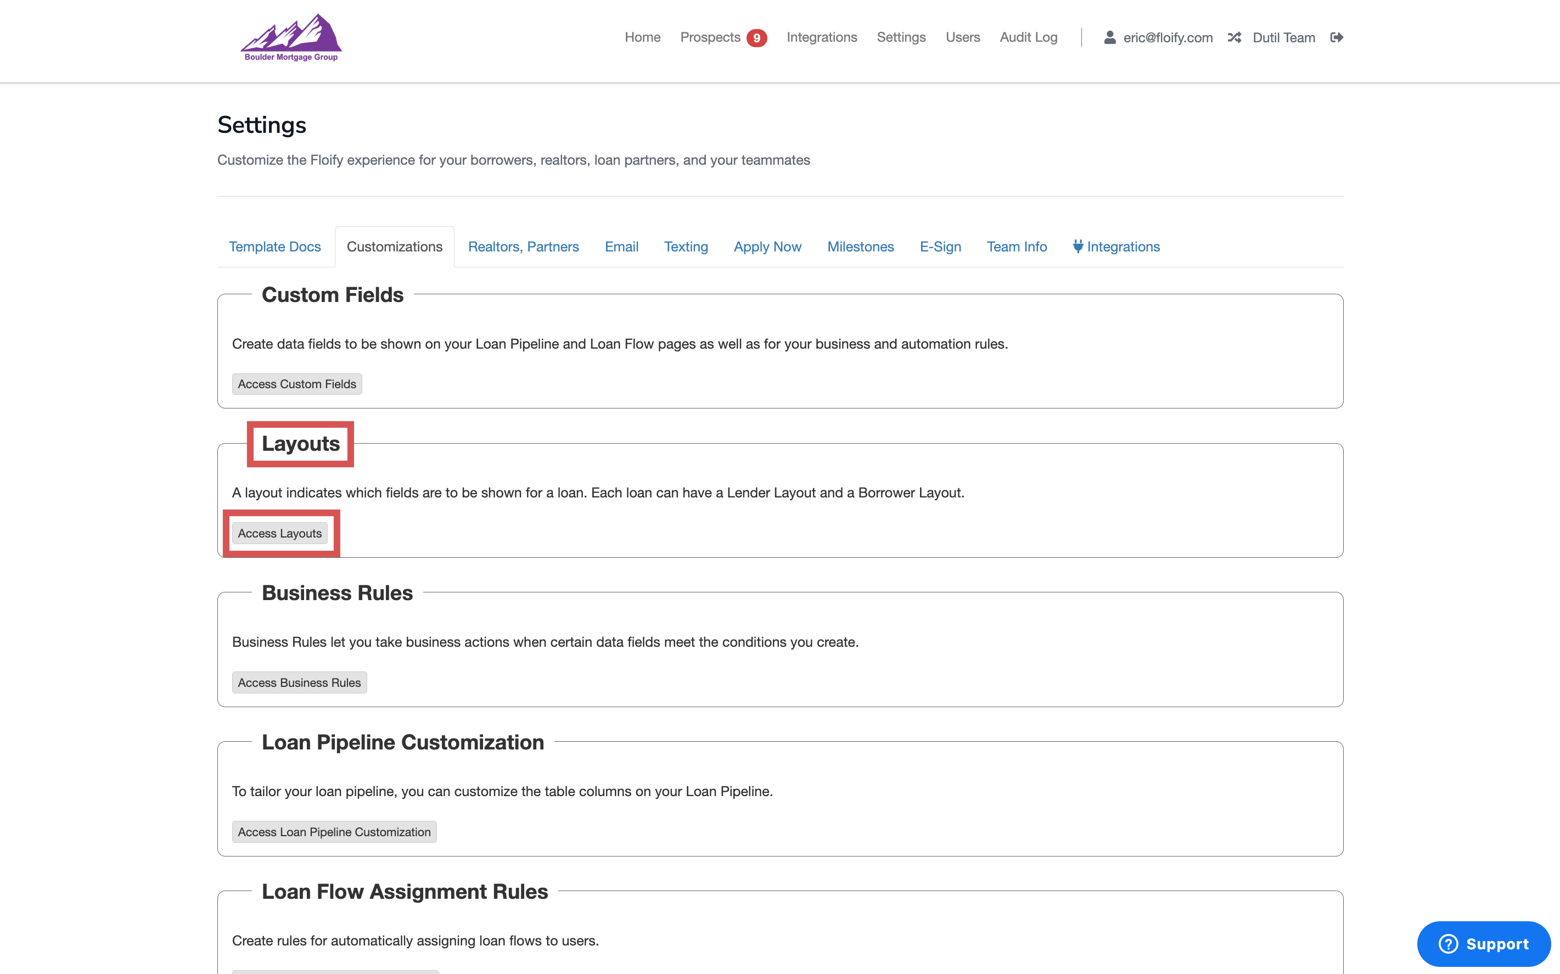Click the 'A layout indicates which fields' description
Viewport: 1560px width, 974px height.
click(598, 493)
